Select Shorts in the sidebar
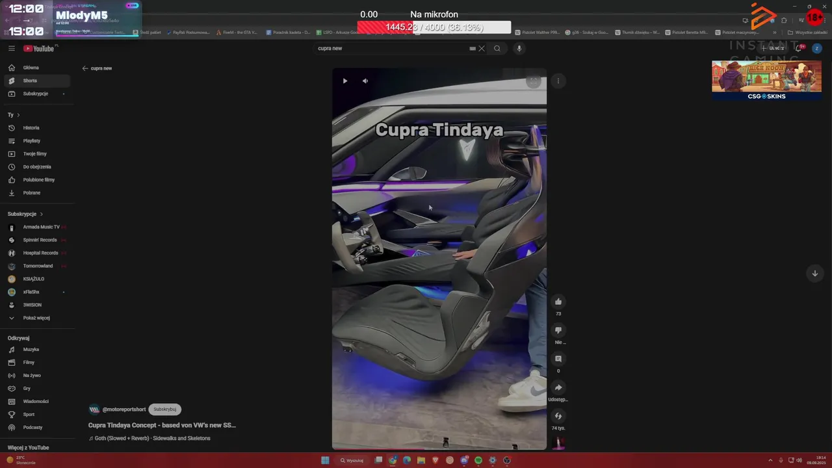Viewport: 832px width, 468px height. point(37,81)
